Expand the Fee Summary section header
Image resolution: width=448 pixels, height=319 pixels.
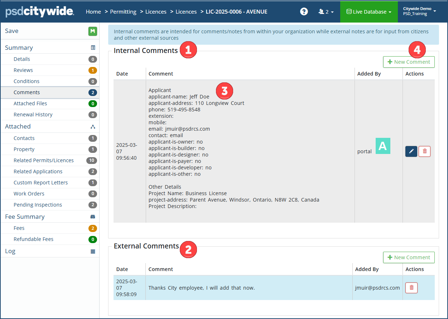pyautogui.click(x=50, y=217)
